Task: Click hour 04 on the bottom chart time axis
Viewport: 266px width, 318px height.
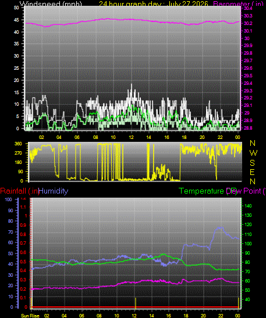Action: click(x=64, y=316)
